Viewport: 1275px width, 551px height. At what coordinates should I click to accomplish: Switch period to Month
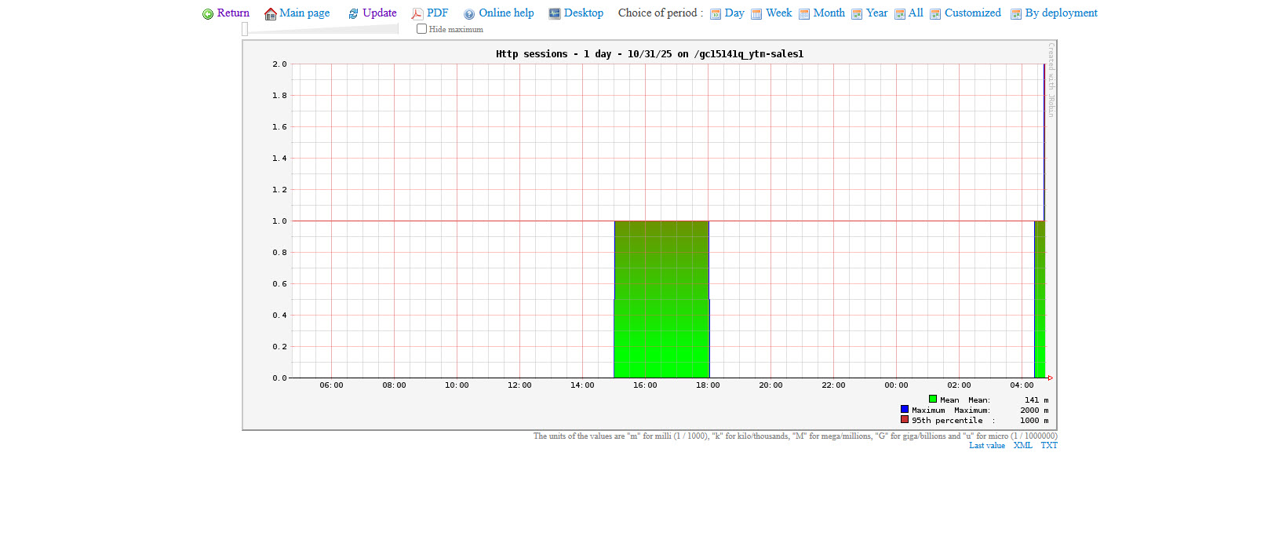tap(829, 13)
